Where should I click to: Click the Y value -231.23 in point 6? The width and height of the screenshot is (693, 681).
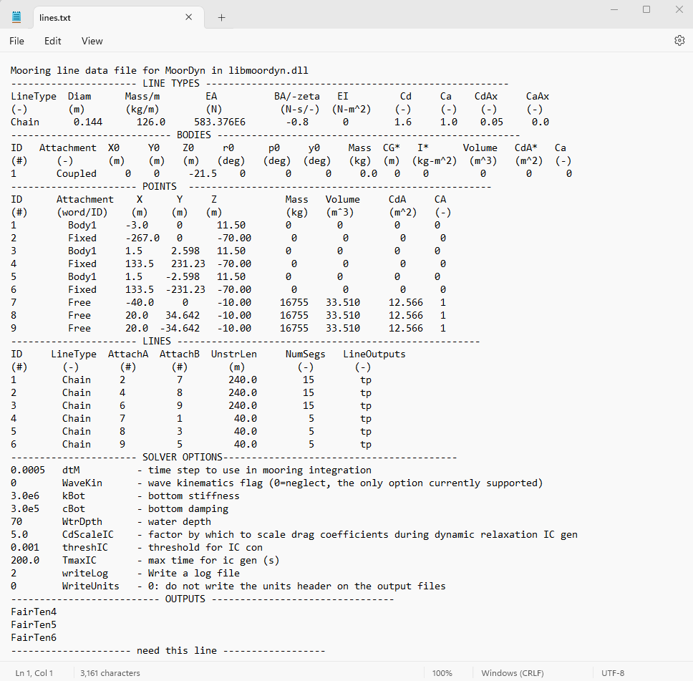click(185, 289)
